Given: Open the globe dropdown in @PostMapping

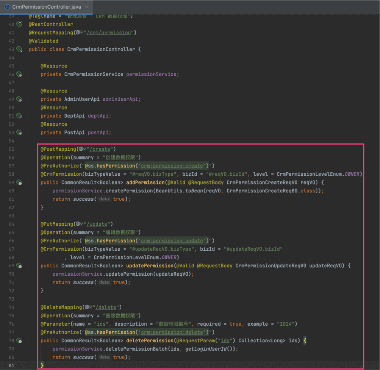Looking at the screenshot, I should pyautogui.click(x=82, y=149).
